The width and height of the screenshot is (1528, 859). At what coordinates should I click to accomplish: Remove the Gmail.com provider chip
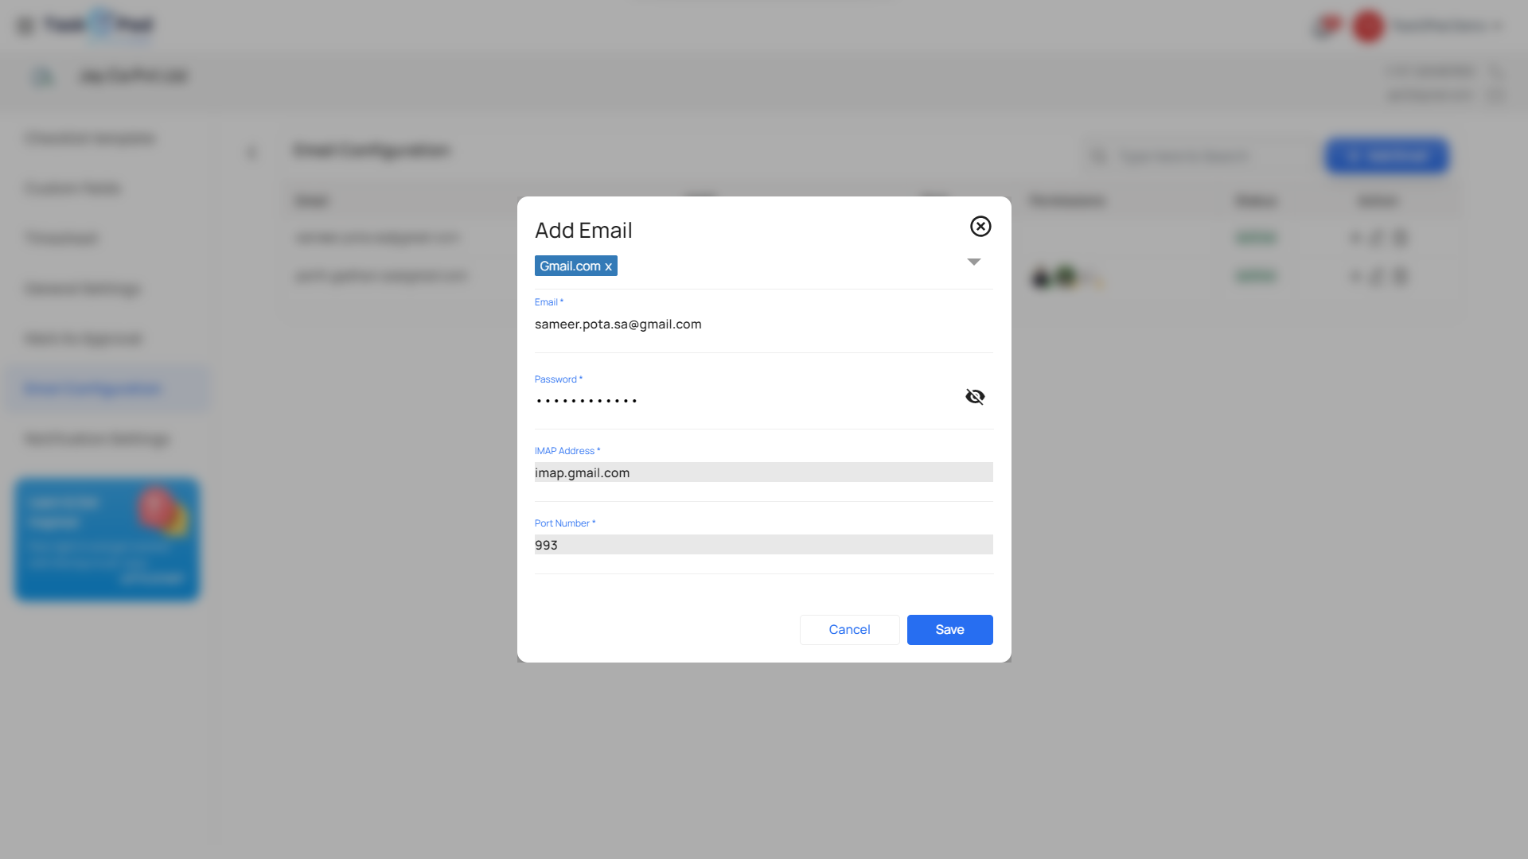click(x=608, y=266)
